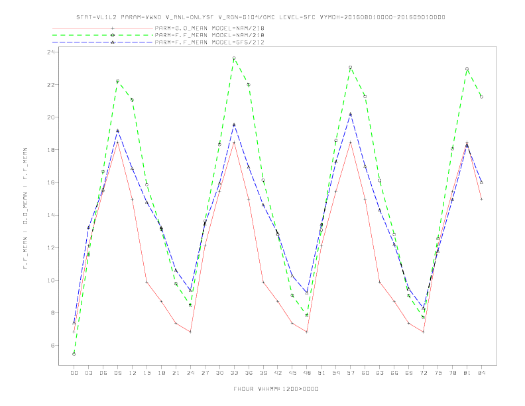525x406 pixels.
Task: Click x-axis forecast hour label 09
Action: point(117,373)
